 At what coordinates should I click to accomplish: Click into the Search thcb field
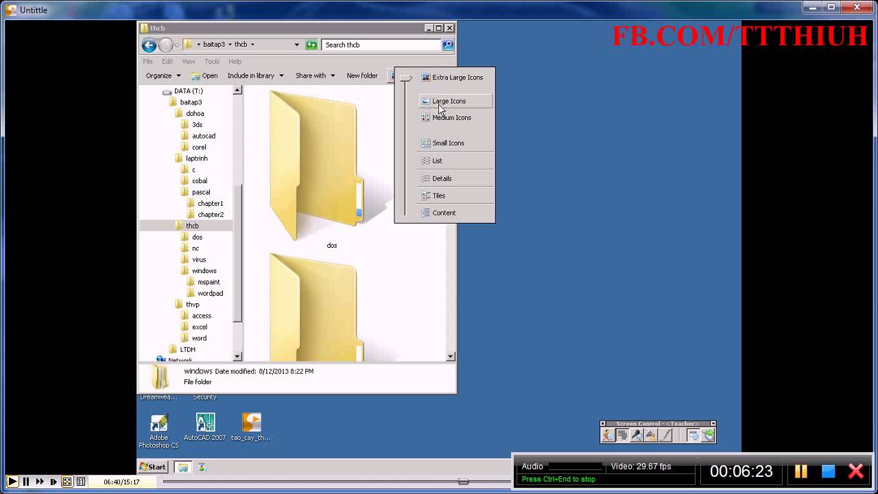[x=381, y=45]
